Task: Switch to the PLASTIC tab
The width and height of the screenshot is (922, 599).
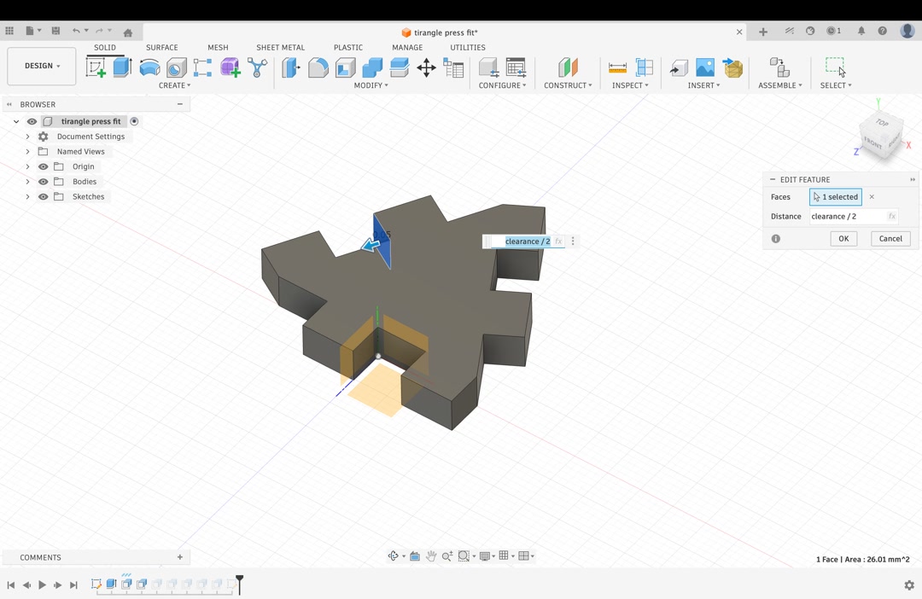Action: click(348, 47)
